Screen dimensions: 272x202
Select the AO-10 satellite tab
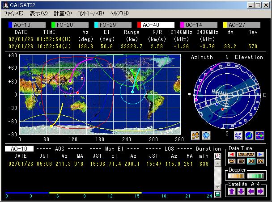pos(27,25)
